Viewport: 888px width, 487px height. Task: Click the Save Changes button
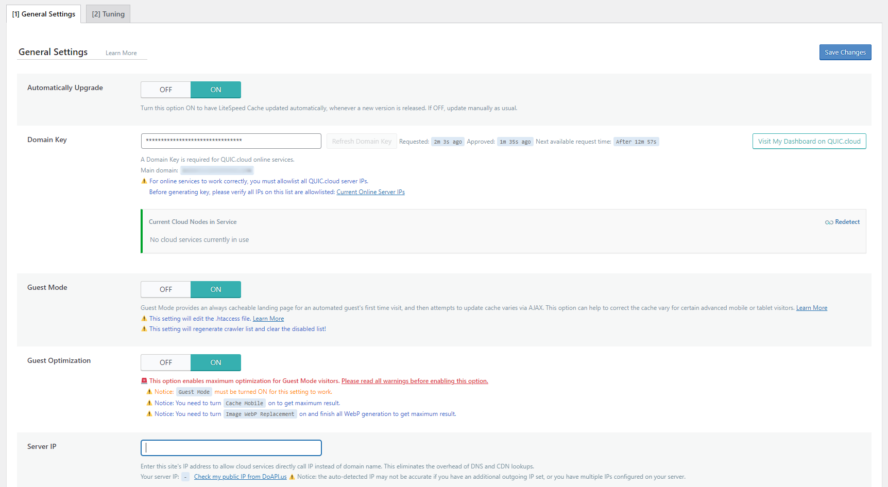point(845,52)
